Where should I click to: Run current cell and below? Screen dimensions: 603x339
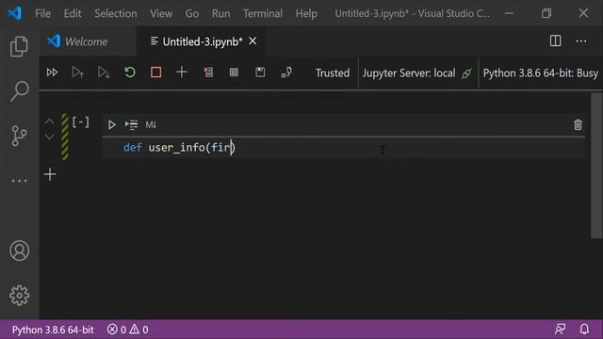[x=104, y=73]
